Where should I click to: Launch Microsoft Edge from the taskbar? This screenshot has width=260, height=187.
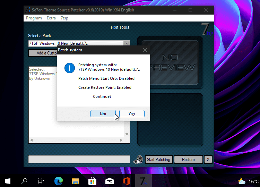[59, 181]
